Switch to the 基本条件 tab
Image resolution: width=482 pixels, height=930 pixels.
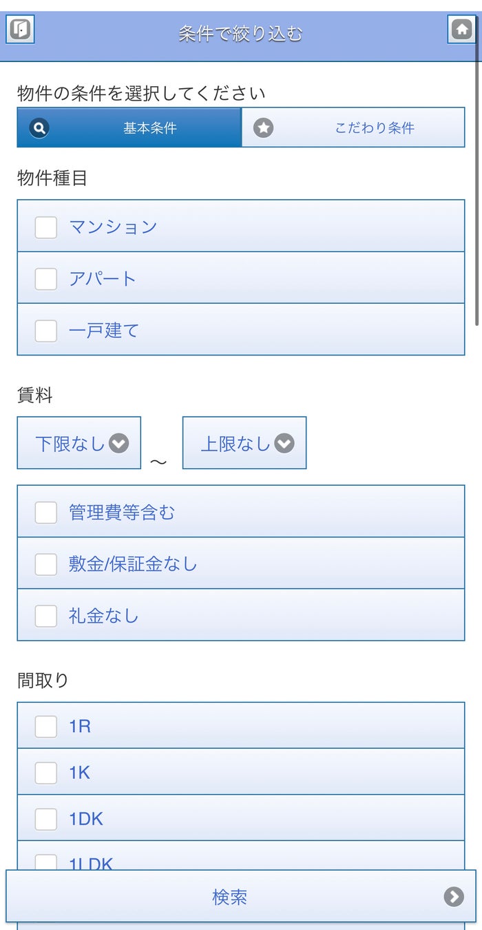coord(129,127)
